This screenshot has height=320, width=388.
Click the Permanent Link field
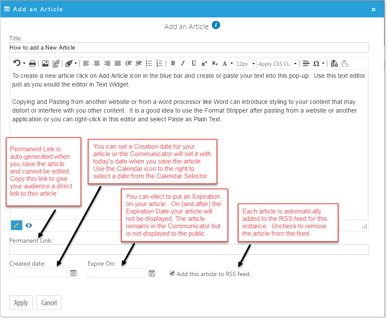coord(189,250)
